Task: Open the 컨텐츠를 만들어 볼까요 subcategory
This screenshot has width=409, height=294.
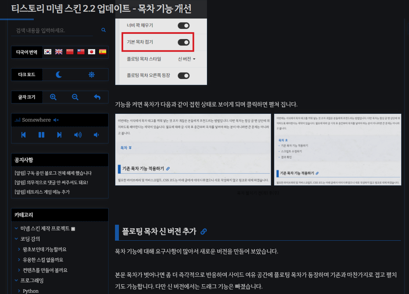Action: click(45, 270)
